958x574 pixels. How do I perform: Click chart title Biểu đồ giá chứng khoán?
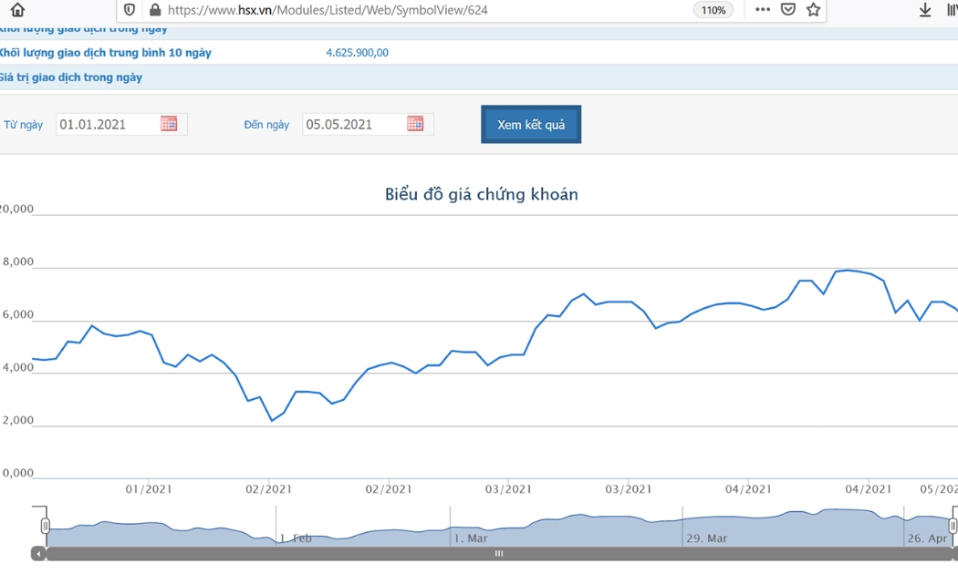482,194
